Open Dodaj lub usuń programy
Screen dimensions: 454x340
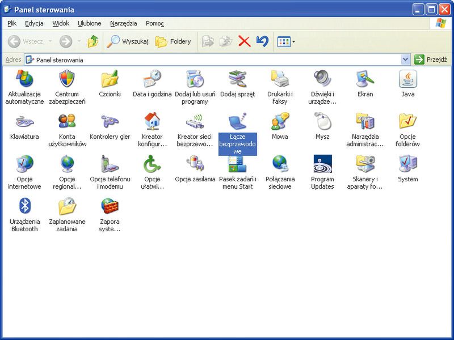click(x=195, y=87)
